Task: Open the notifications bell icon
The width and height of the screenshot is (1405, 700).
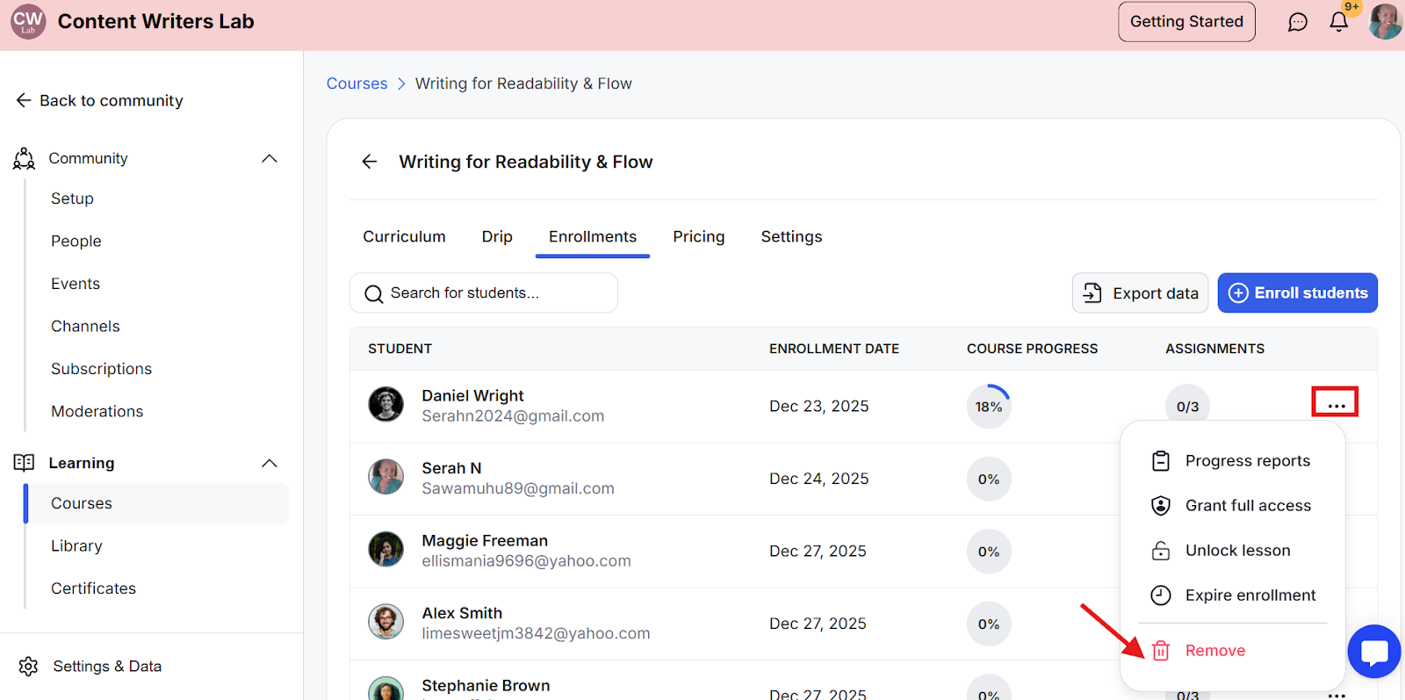Action: pos(1338,22)
